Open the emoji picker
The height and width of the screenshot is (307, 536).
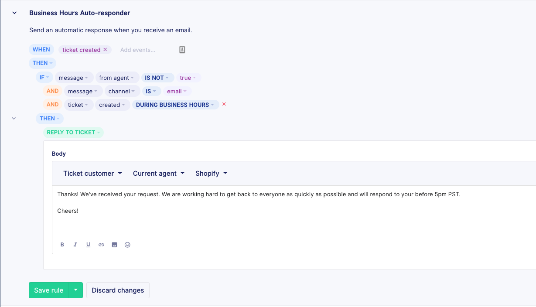click(x=127, y=245)
